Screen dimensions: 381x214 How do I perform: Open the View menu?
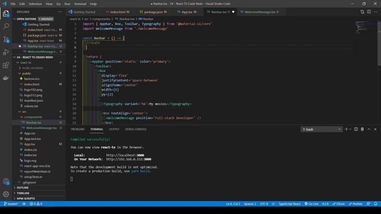pyautogui.click(x=49, y=4)
